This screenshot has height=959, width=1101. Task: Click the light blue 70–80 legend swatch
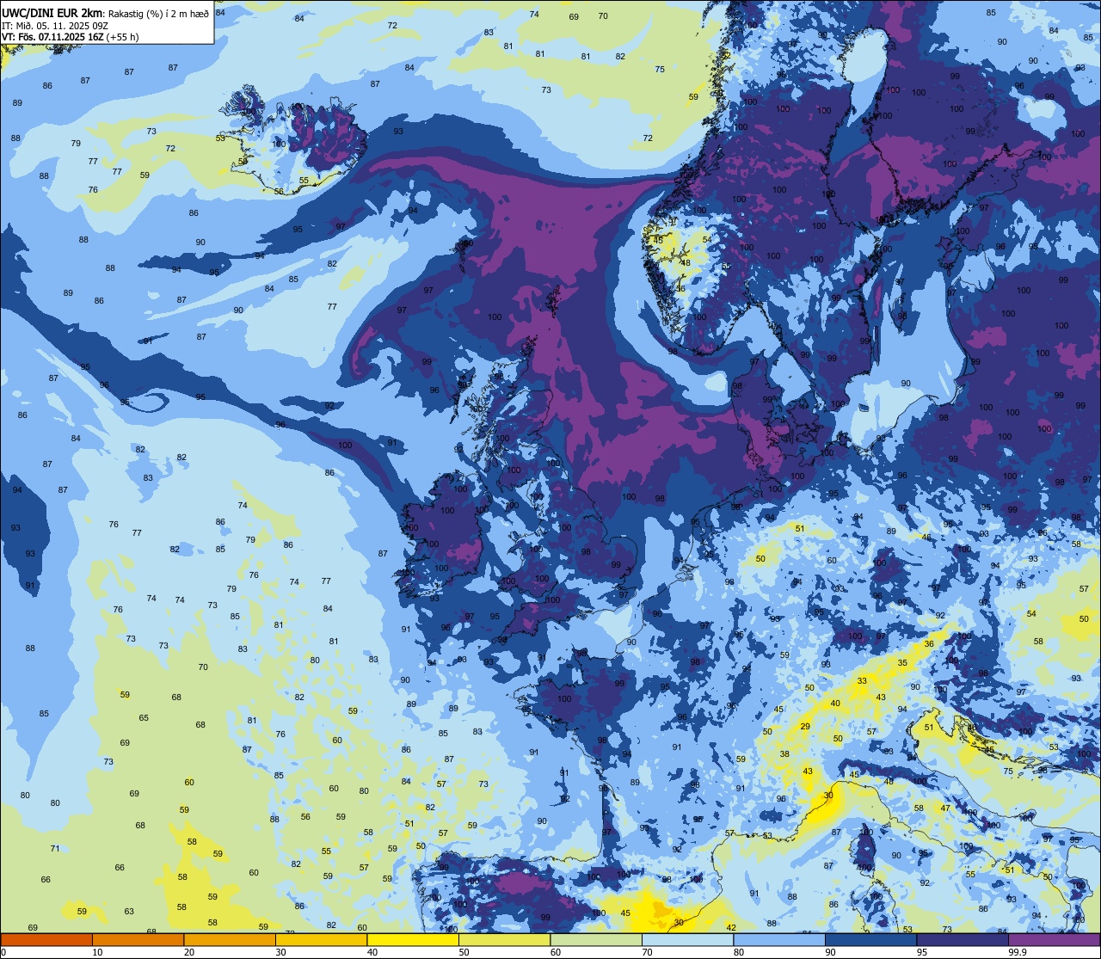click(687, 939)
